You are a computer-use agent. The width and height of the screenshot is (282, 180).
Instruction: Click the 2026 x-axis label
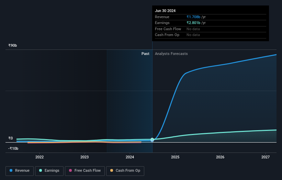click(220, 157)
